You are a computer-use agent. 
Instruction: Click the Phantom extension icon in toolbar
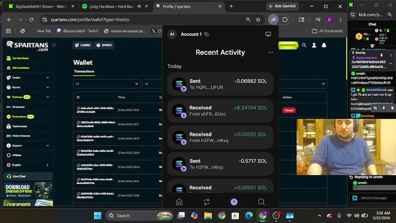click(274, 20)
